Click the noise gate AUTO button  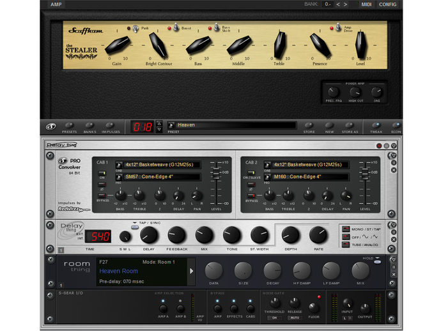295,318
